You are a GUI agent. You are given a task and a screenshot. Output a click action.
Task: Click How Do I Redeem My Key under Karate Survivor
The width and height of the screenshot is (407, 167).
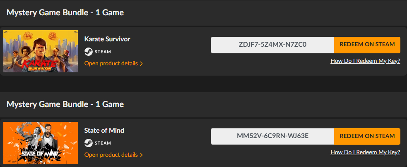pos(365,61)
